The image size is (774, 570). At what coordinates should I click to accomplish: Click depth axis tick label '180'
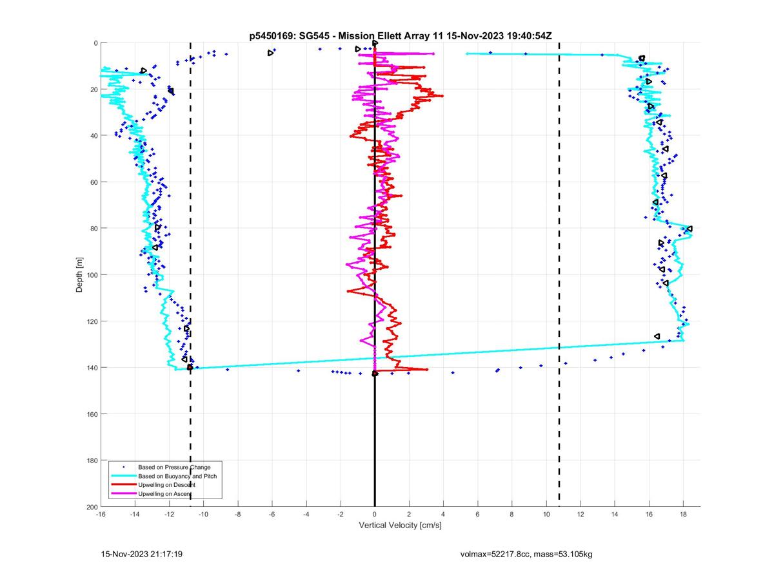point(92,461)
